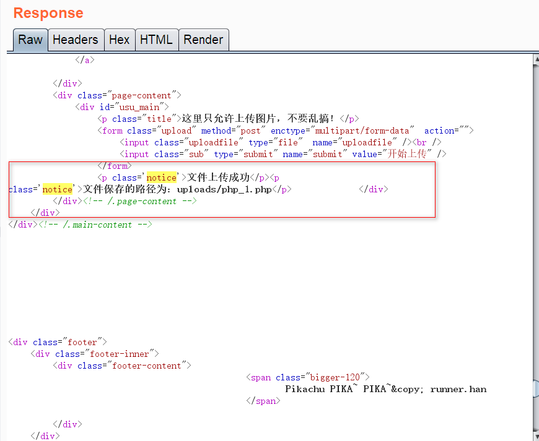Click the runner.han footer text
Viewport: 539px width, 441px height.
458,389
